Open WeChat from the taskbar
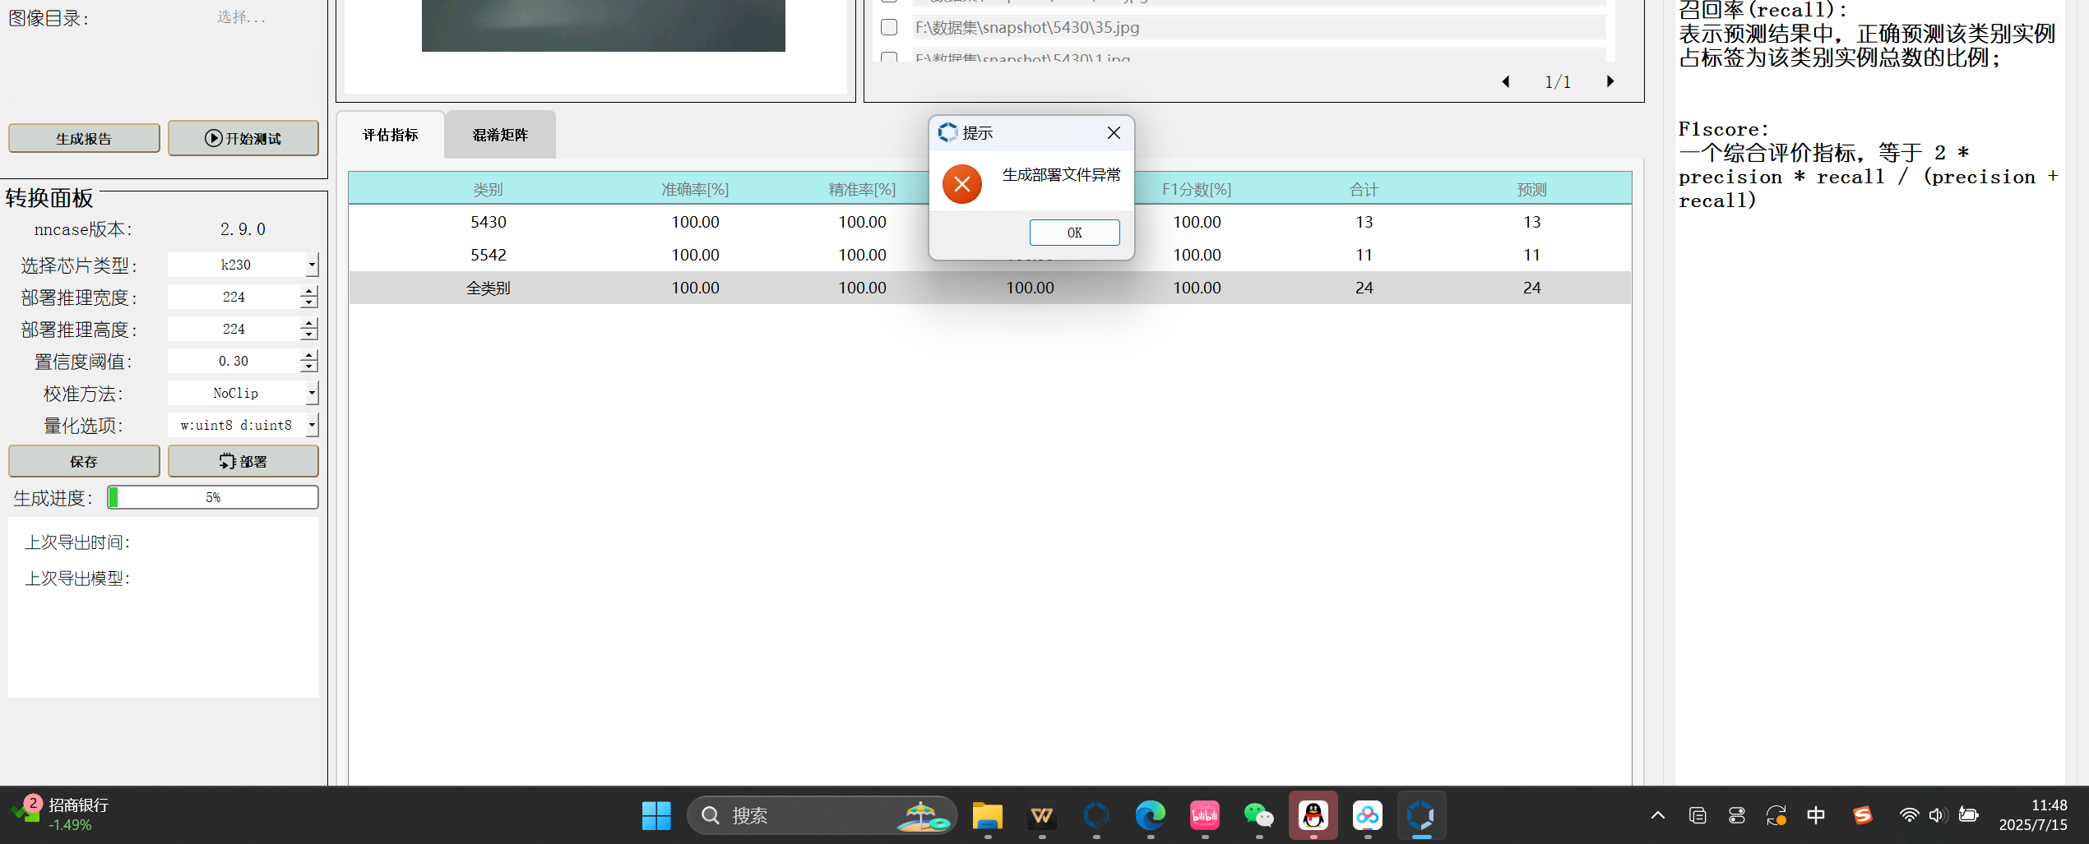The width and height of the screenshot is (2089, 844). pos(1259,815)
